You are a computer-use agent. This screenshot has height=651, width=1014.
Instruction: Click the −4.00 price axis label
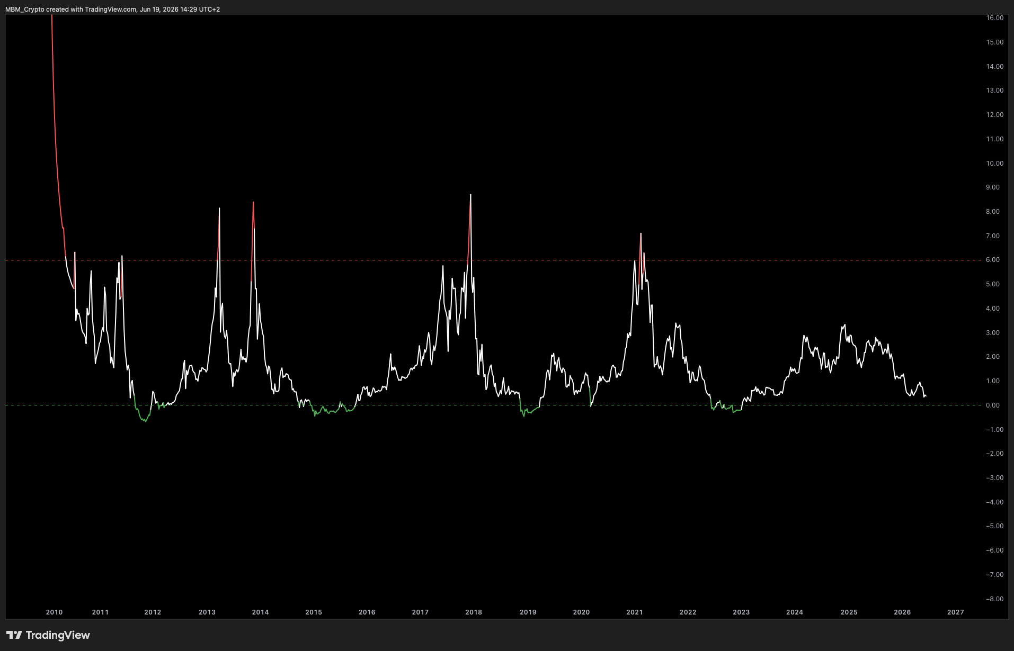pos(994,502)
